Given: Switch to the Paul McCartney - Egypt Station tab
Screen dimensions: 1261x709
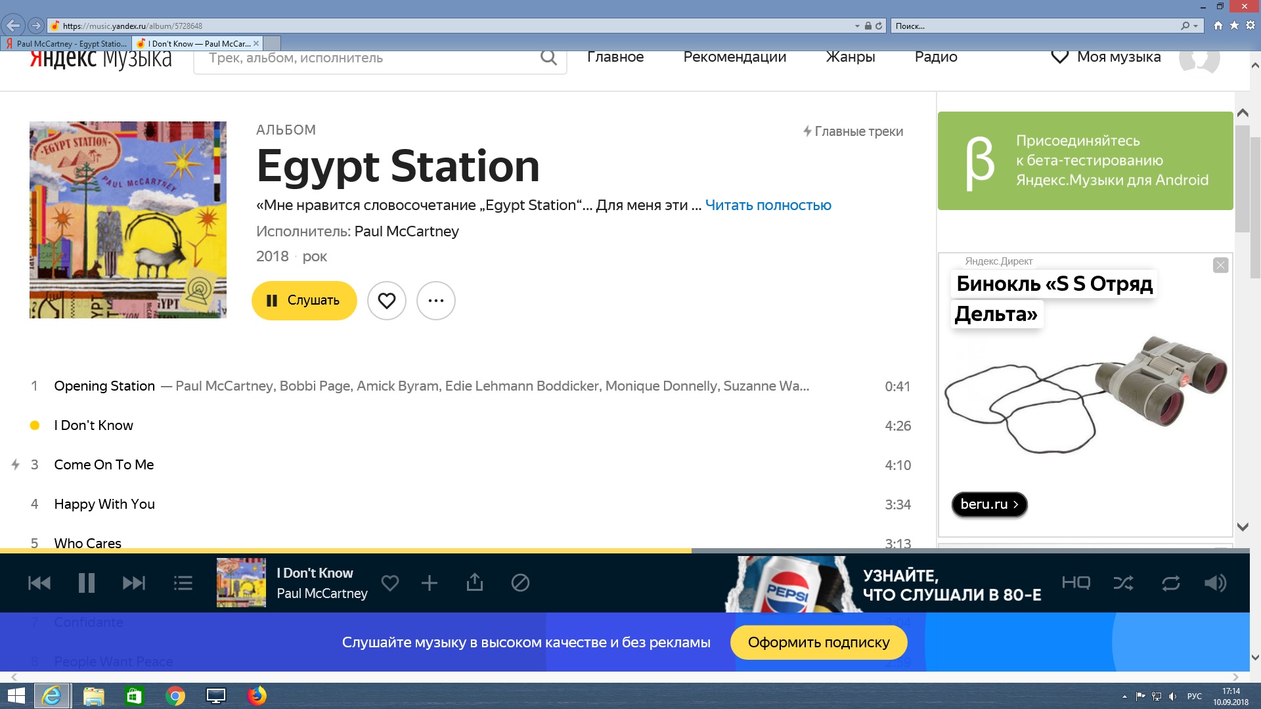Looking at the screenshot, I should coord(66,44).
